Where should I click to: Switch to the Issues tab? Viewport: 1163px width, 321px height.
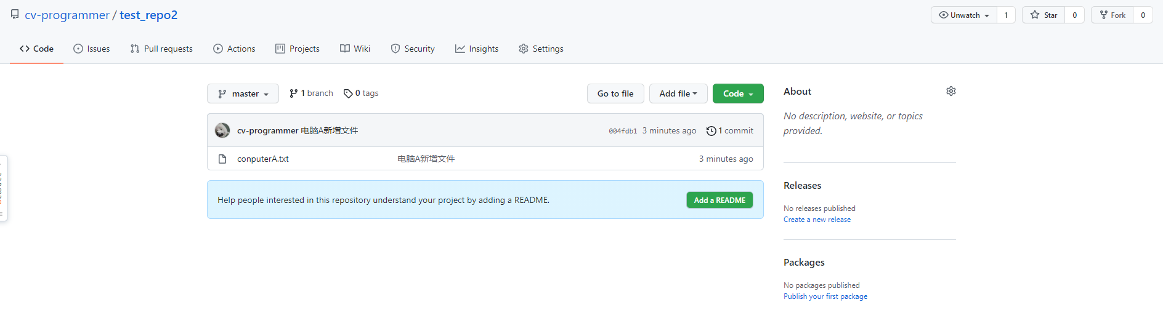coord(92,49)
